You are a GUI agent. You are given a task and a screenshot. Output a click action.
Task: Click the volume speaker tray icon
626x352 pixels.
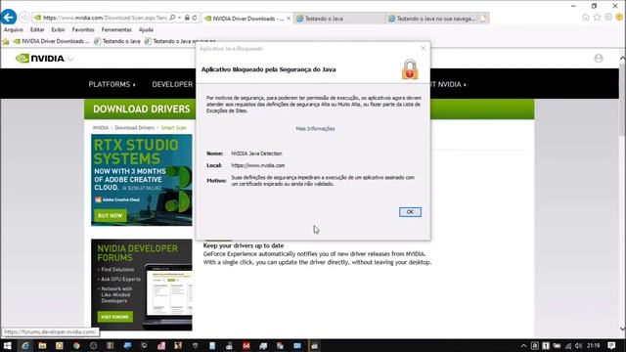(x=578, y=345)
